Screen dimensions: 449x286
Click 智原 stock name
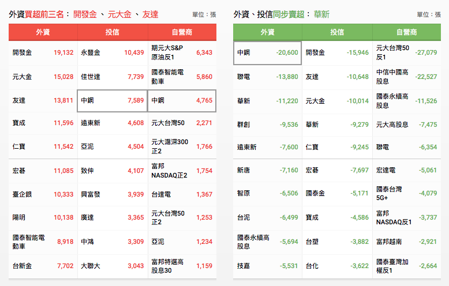(244, 193)
